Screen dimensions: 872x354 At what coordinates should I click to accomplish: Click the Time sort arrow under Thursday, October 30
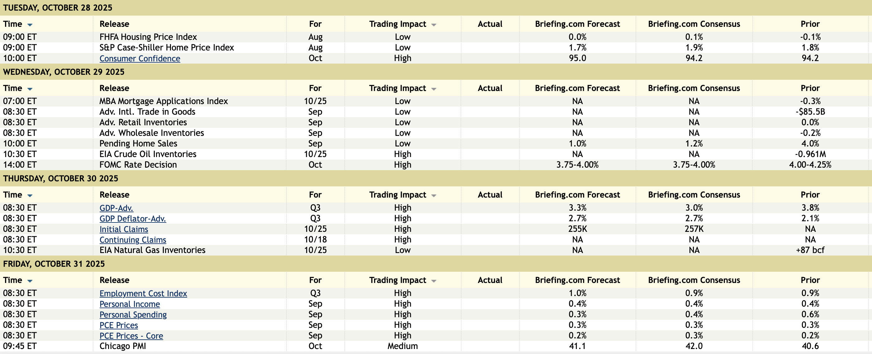pyautogui.click(x=30, y=195)
